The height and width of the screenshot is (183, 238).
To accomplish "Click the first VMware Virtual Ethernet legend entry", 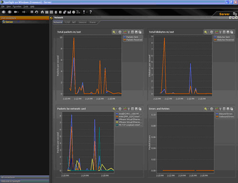I will click(x=129, y=119).
